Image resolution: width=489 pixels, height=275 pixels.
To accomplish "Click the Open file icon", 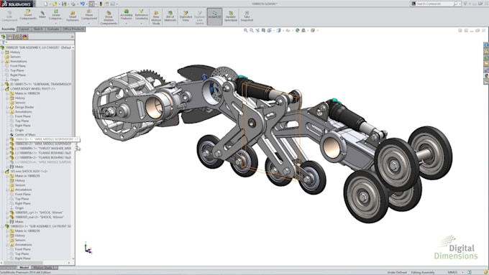I will (x=55, y=4).
